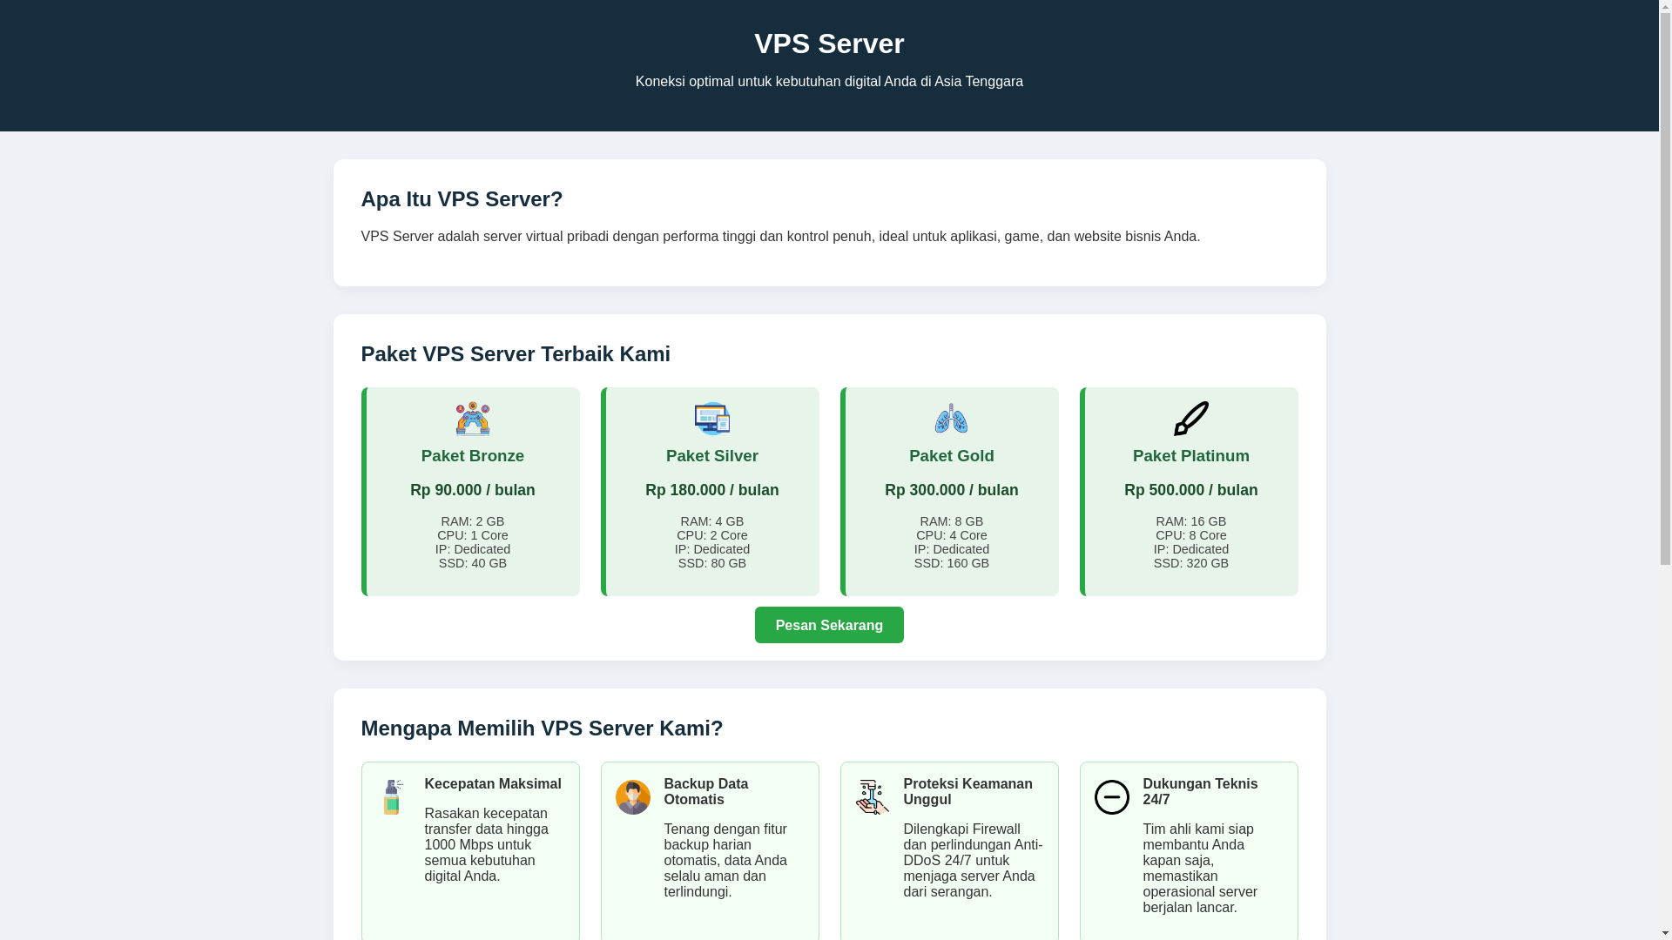1672x940 pixels.
Task: Click the Dukungan Teknis minus circle icon
Action: (x=1111, y=797)
